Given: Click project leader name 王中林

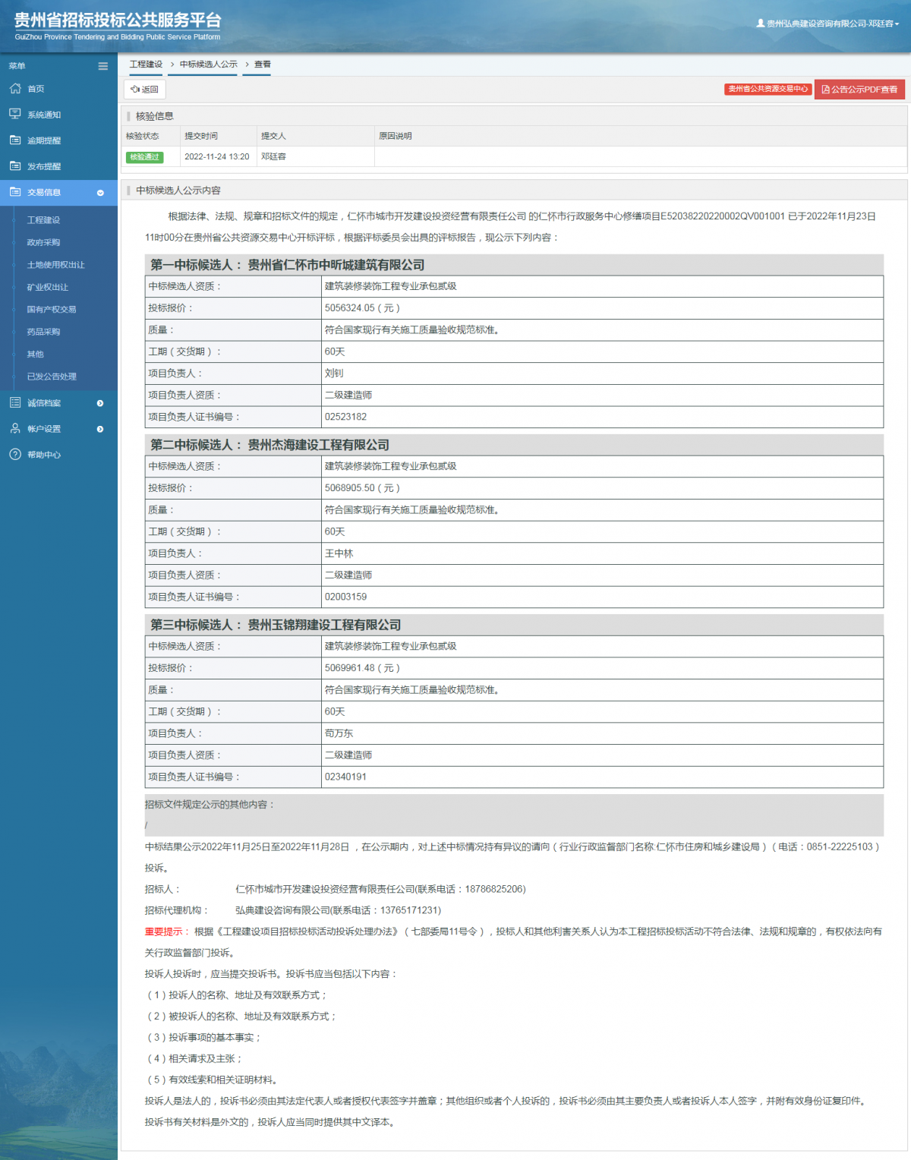Looking at the screenshot, I should click(x=339, y=553).
